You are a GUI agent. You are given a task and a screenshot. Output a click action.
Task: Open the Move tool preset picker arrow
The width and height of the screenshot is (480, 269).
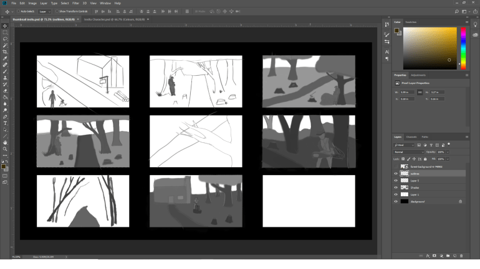click(x=12, y=12)
